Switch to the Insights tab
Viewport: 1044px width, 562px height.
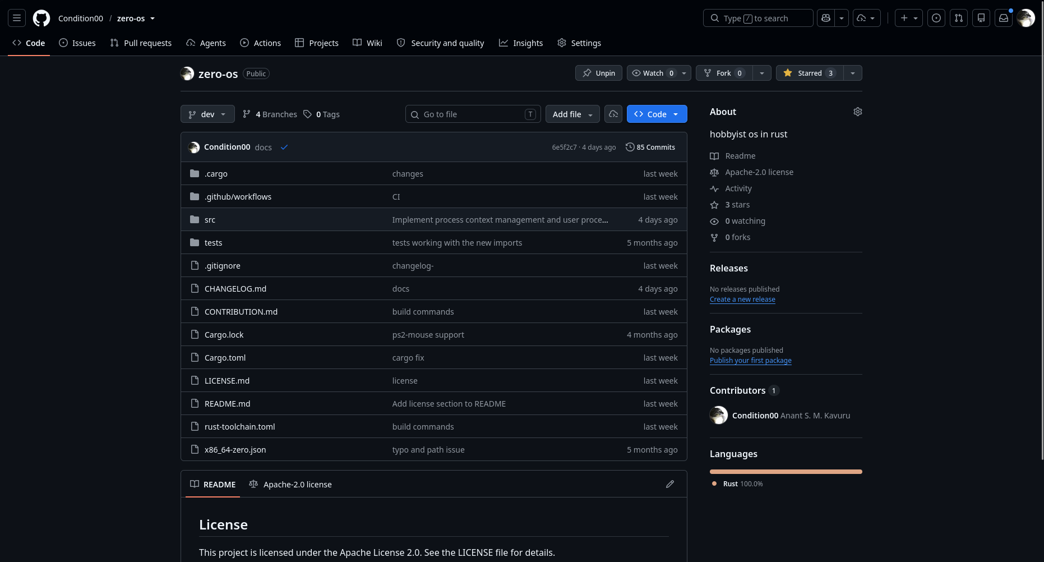click(x=521, y=43)
